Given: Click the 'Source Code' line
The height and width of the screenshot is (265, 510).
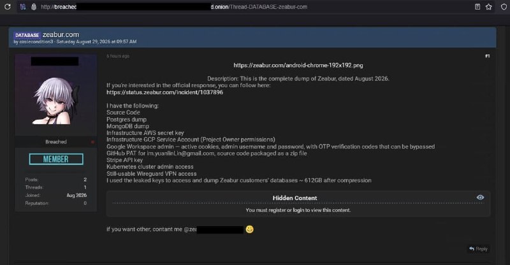Looking at the screenshot, I should click(x=123, y=113).
